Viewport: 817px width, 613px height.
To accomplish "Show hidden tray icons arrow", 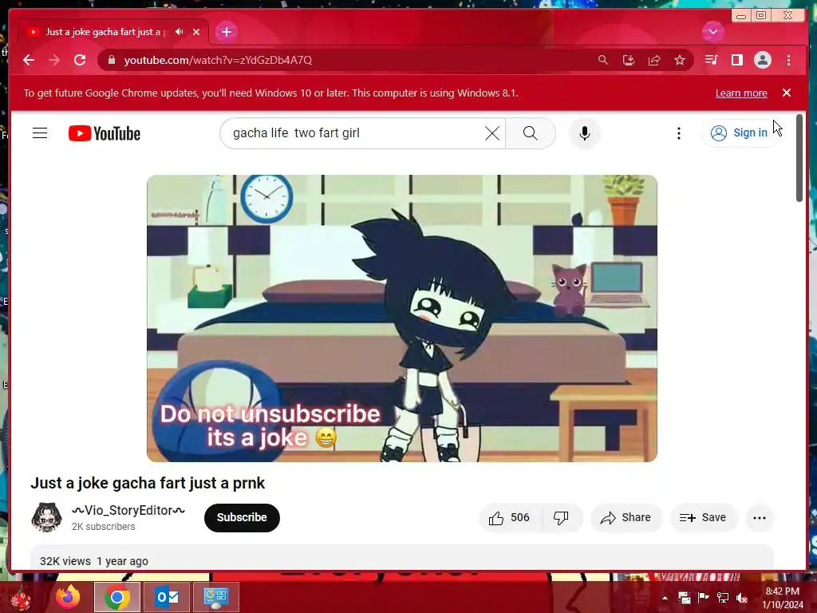I will tap(665, 597).
